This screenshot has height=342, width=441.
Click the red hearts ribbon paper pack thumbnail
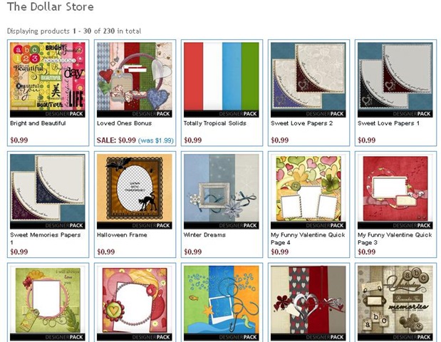point(308,304)
